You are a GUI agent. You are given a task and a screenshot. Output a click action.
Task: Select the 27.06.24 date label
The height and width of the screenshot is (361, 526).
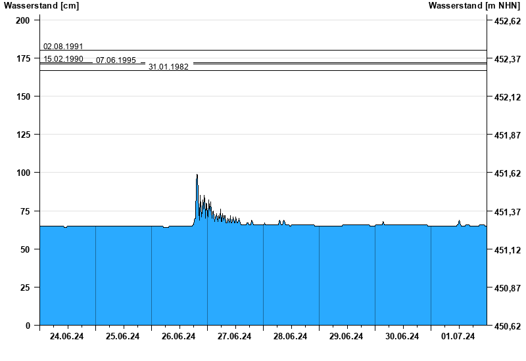coord(235,337)
